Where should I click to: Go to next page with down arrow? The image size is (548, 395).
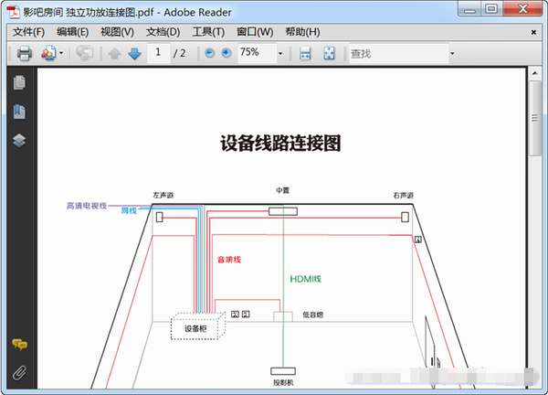134,54
